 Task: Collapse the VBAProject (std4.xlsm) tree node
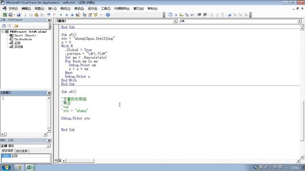tap(2, 31)
